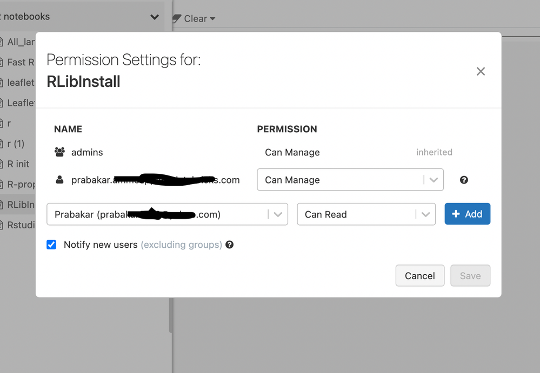The width and height of the screenshot is (540, 373).
Task: Click the Cancel button
Action: tap(419, 275)
